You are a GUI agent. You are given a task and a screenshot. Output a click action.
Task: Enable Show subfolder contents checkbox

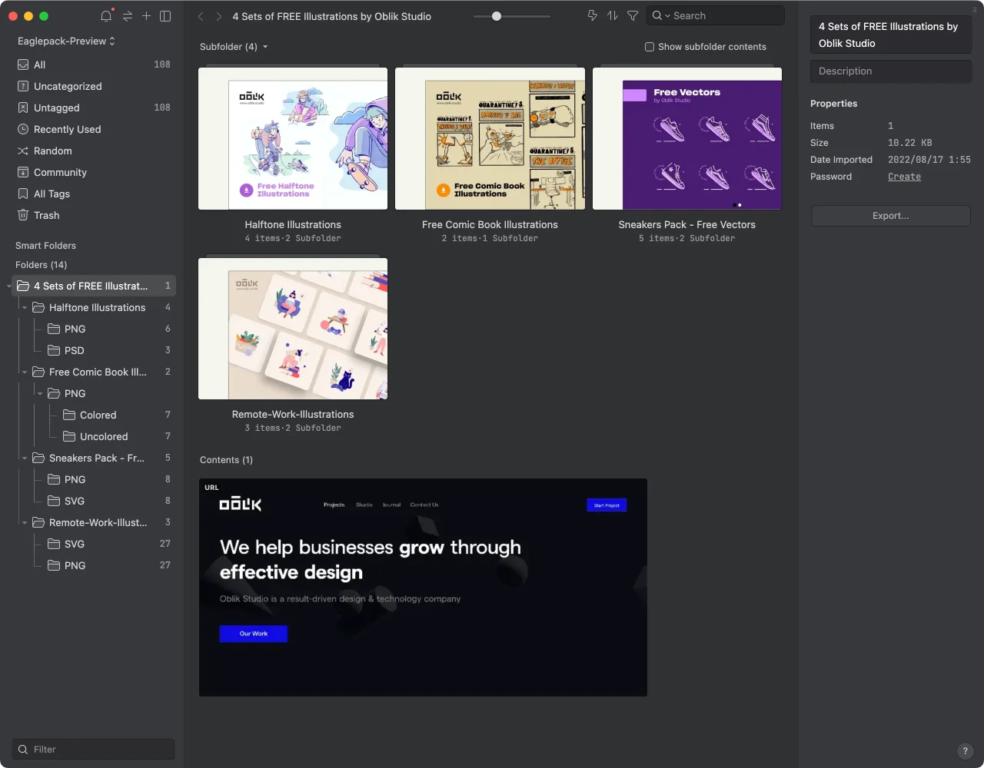[650, 47]
